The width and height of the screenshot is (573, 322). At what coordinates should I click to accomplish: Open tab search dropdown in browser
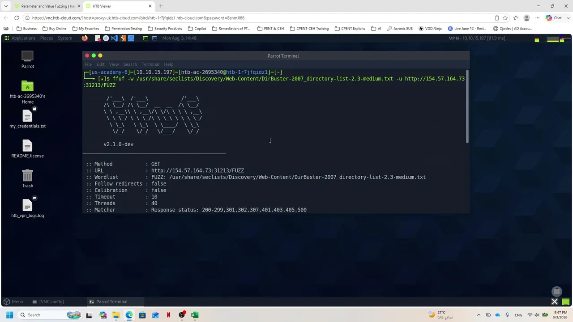point(6,6)
